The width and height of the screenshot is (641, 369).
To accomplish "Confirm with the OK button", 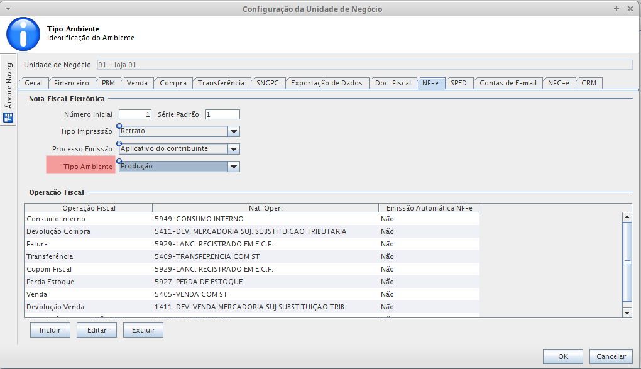I will [563, 356].
